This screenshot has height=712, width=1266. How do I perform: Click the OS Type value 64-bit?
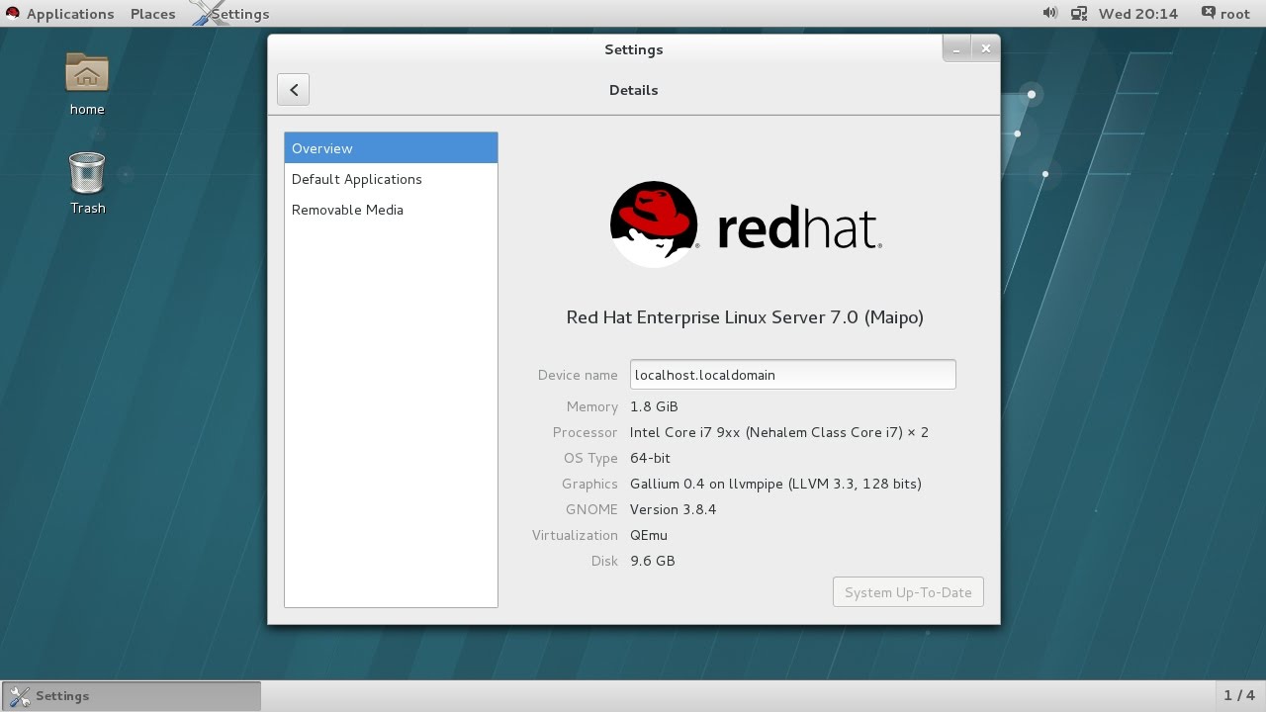(x=650, y=458)
